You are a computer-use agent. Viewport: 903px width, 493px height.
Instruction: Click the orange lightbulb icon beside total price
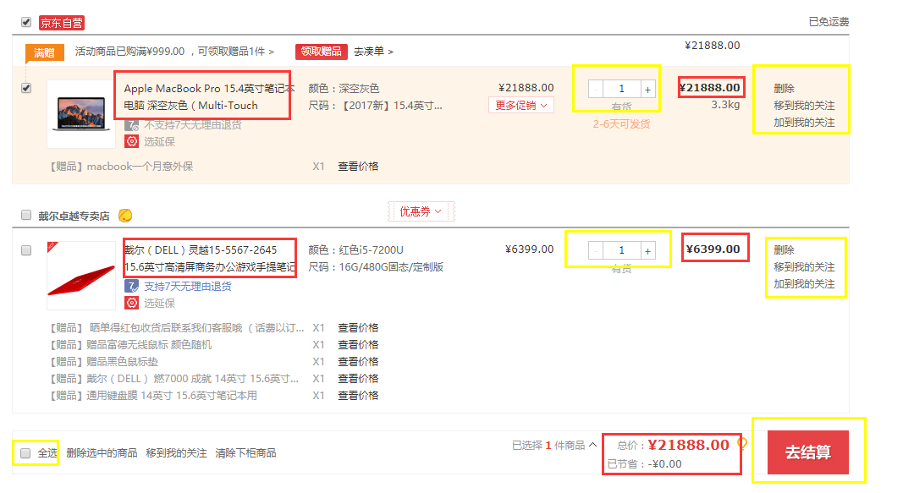coord(742,442)
